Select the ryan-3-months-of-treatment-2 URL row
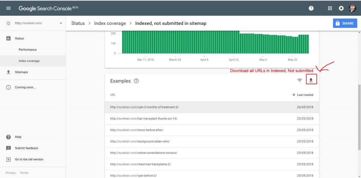The height and width of the screenshot is (178, 361). click(212, 107)
